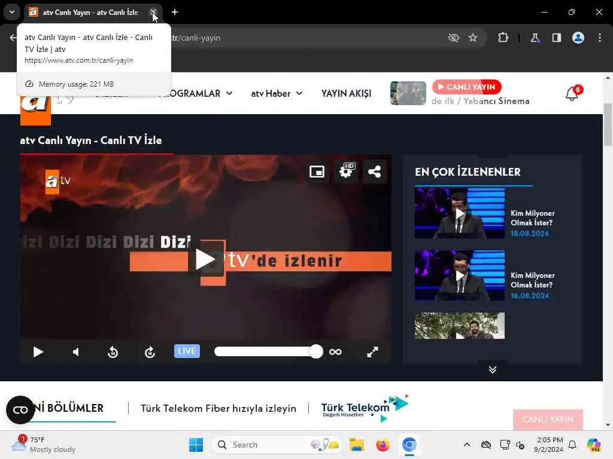This screenshot has width=613, height=459.
Task: Open HD quality settings gear
Action: click(346, 172)
